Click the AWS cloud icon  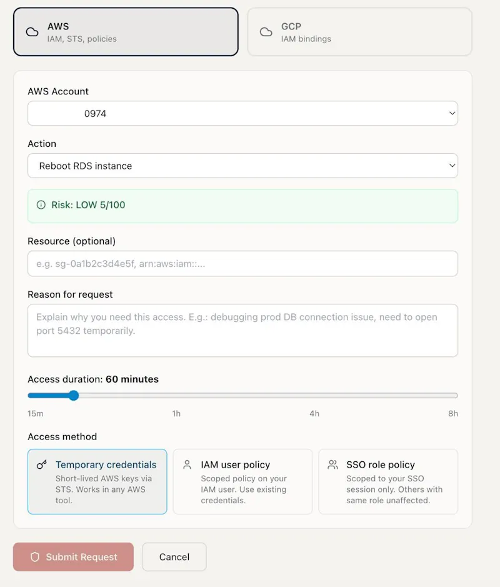click(32, 33)
